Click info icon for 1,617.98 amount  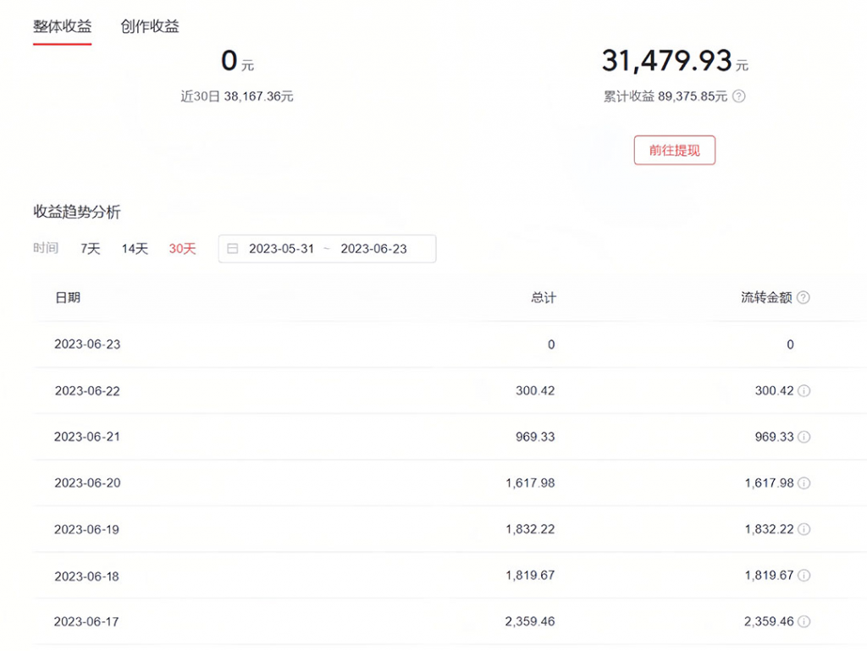point(804,483)
